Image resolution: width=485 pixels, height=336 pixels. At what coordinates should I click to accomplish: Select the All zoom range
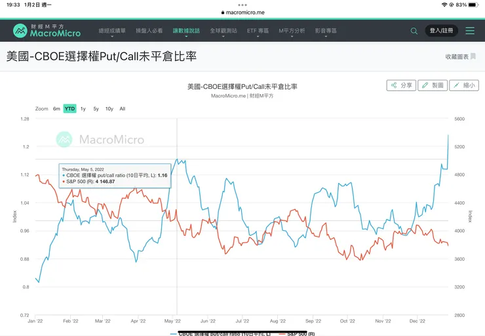pyautogui.click(x=123, y=109)
